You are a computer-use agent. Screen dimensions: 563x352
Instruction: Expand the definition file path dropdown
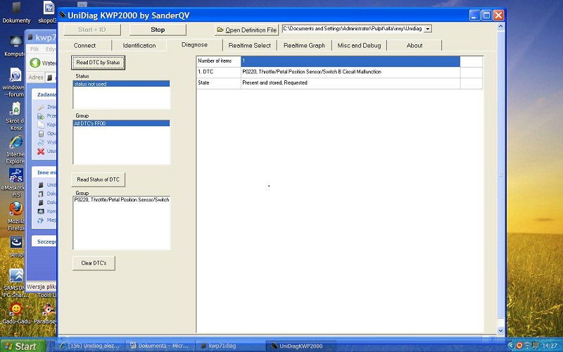pos(428,29)
